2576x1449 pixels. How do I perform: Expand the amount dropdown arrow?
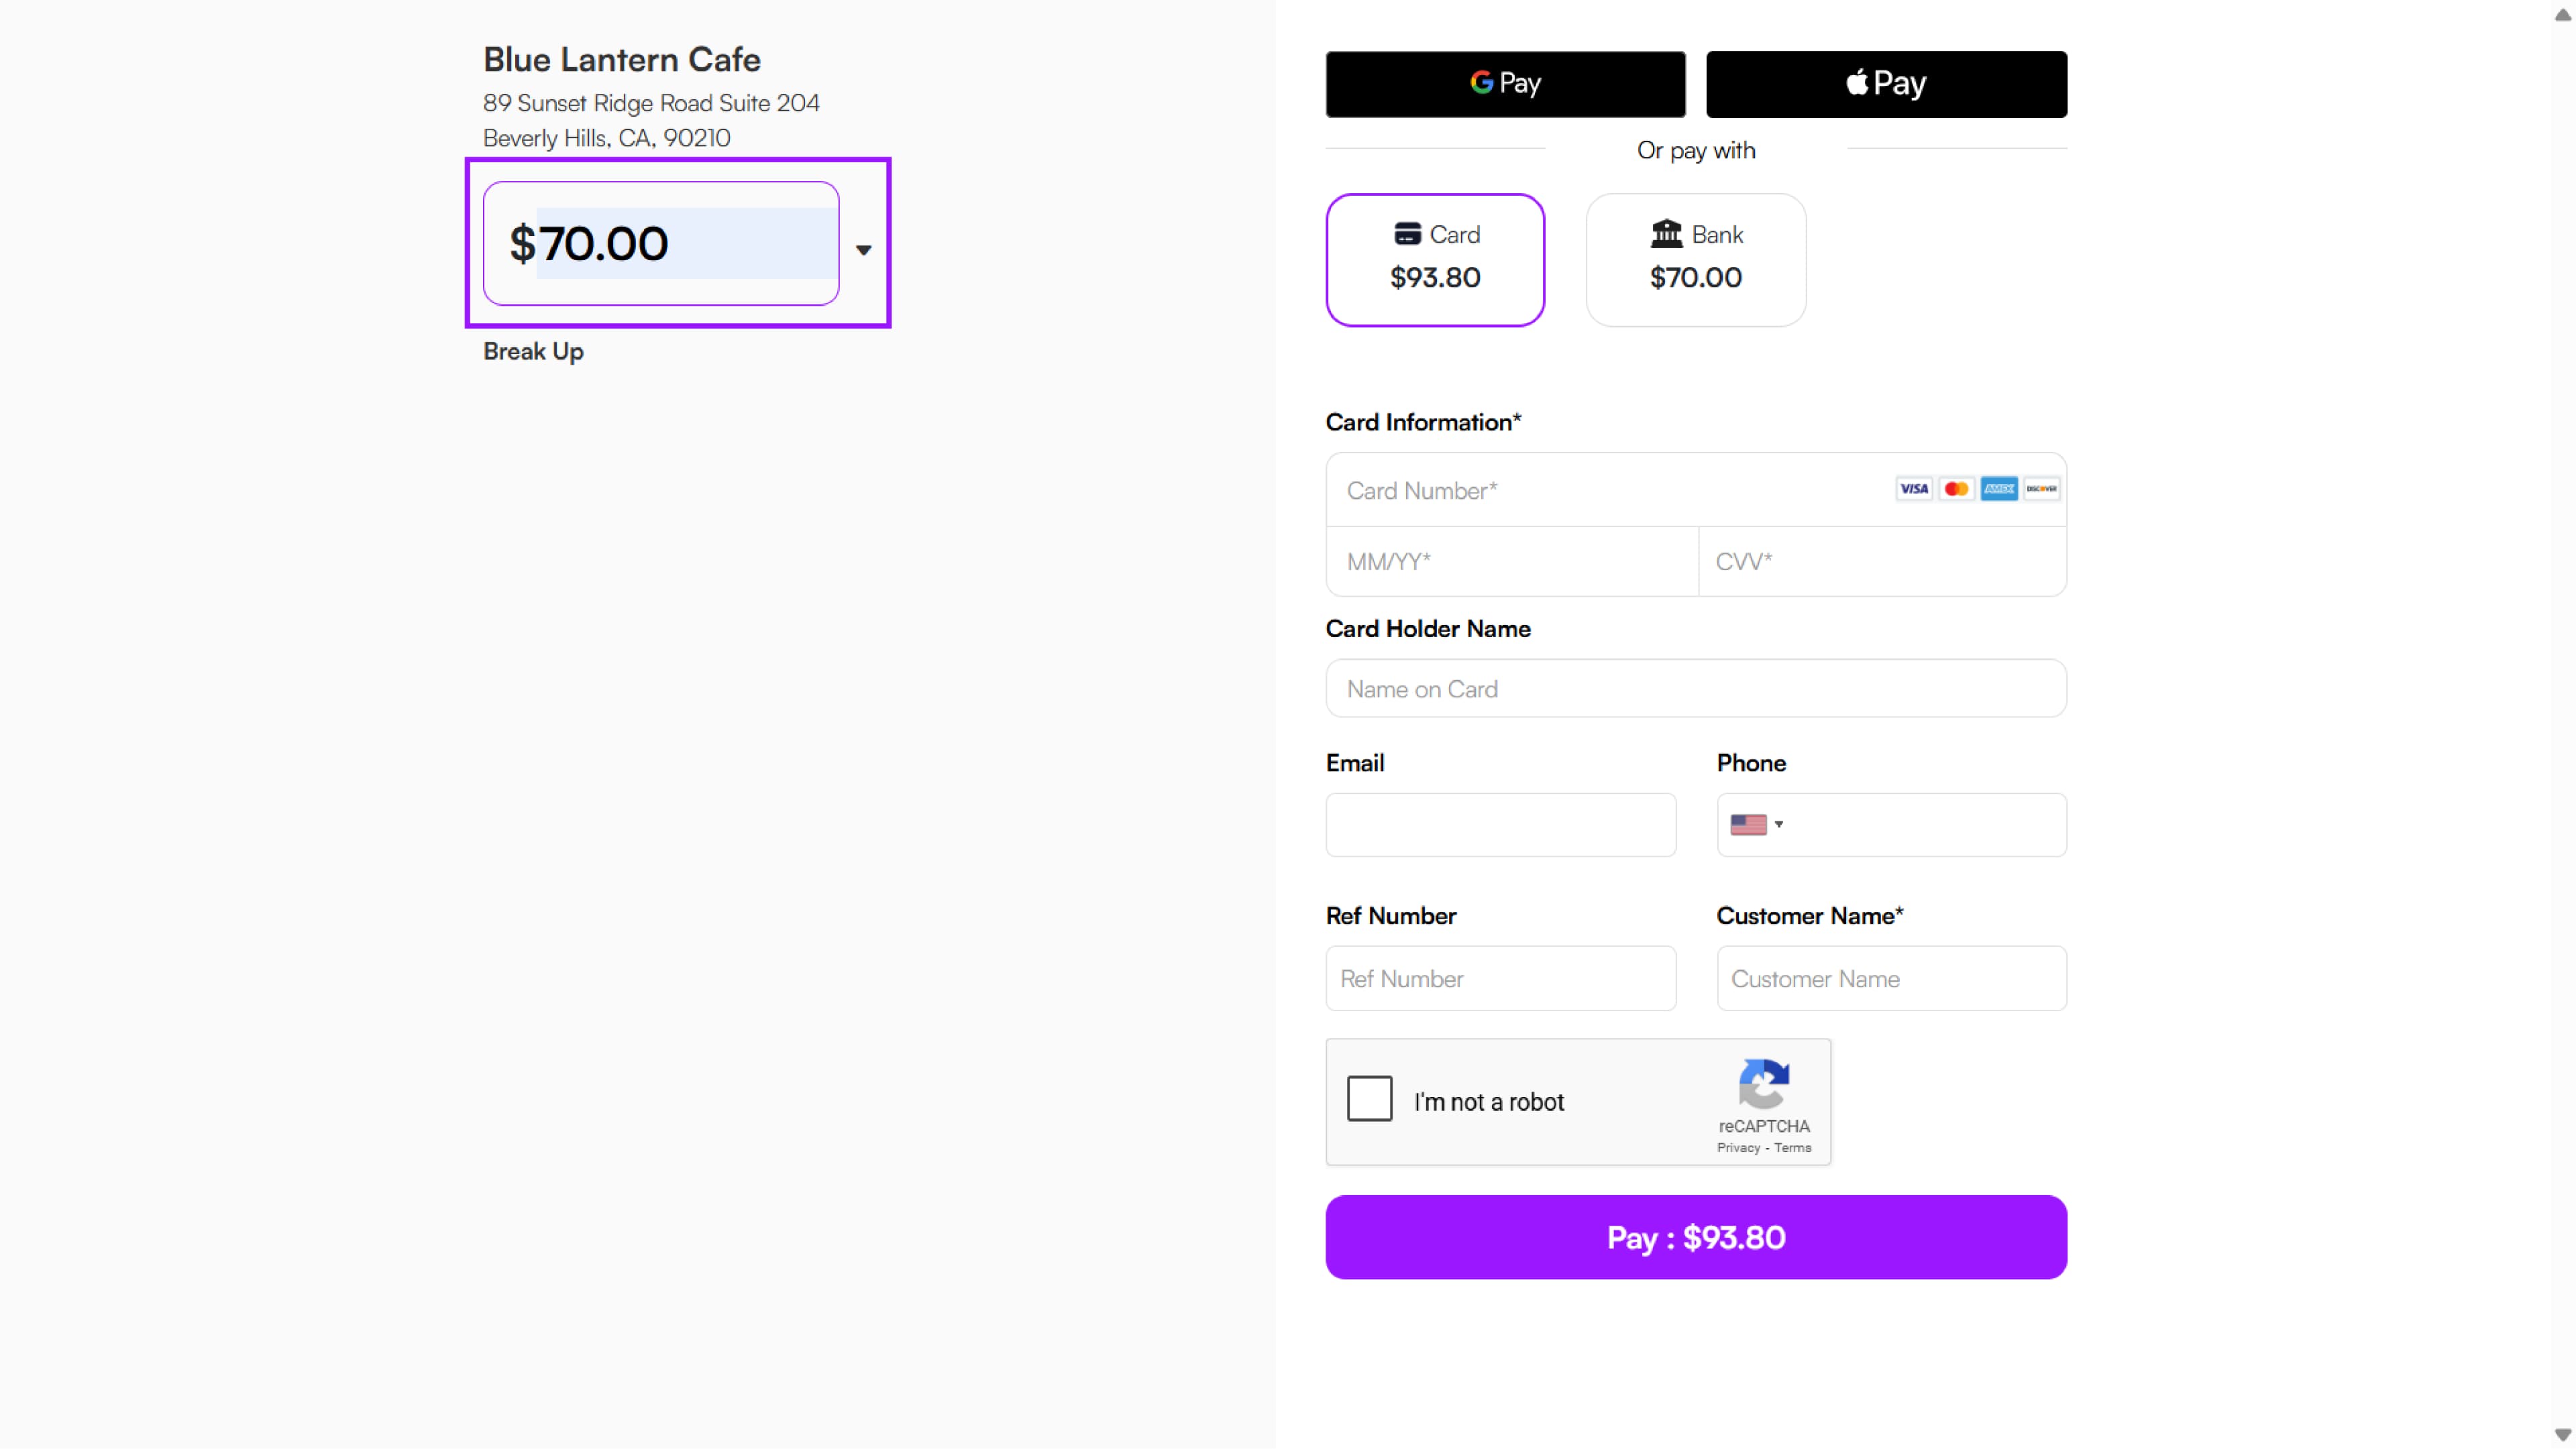[864, 250]
